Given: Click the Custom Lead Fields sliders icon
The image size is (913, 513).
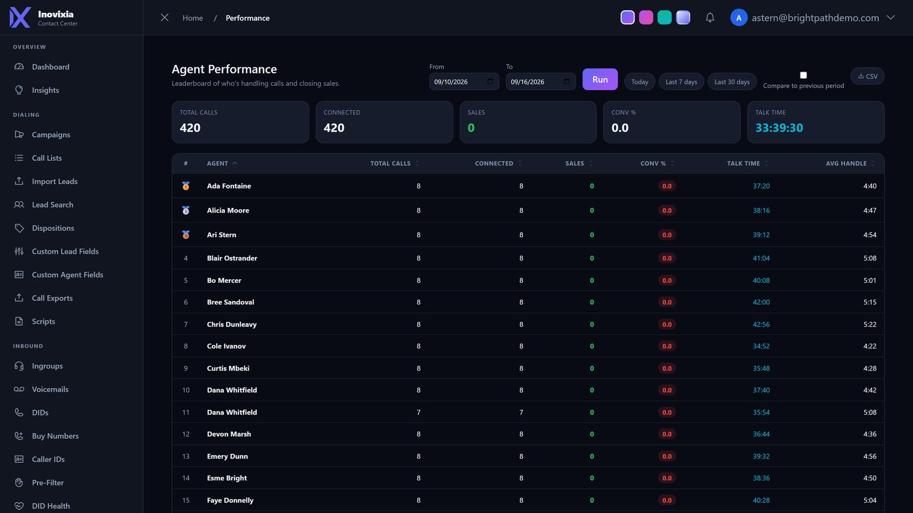Looking at the screenshot, I should 19,251.
